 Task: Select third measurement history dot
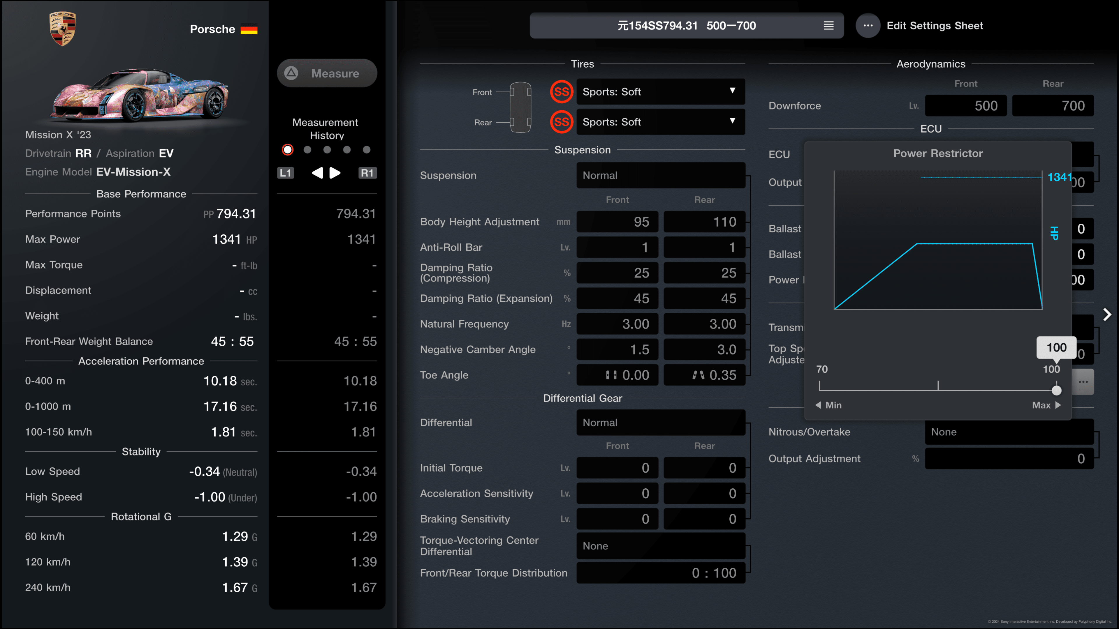pos(327,150)
